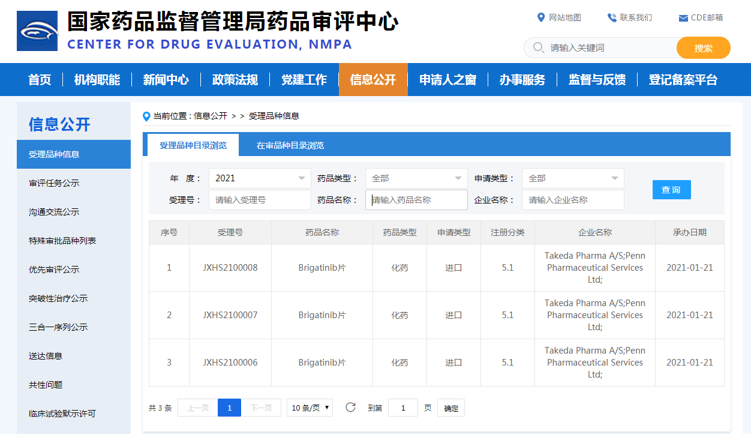Click the 网站地图 map pin icon

click(x=541, y=17)
